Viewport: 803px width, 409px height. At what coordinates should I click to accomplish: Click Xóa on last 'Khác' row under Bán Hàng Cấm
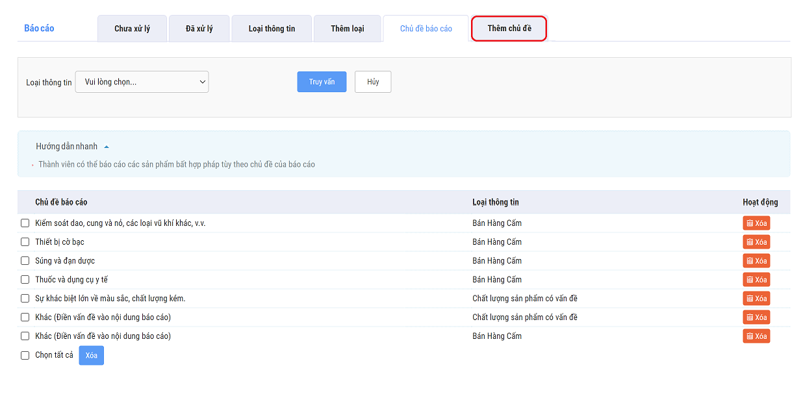[756, 336]
